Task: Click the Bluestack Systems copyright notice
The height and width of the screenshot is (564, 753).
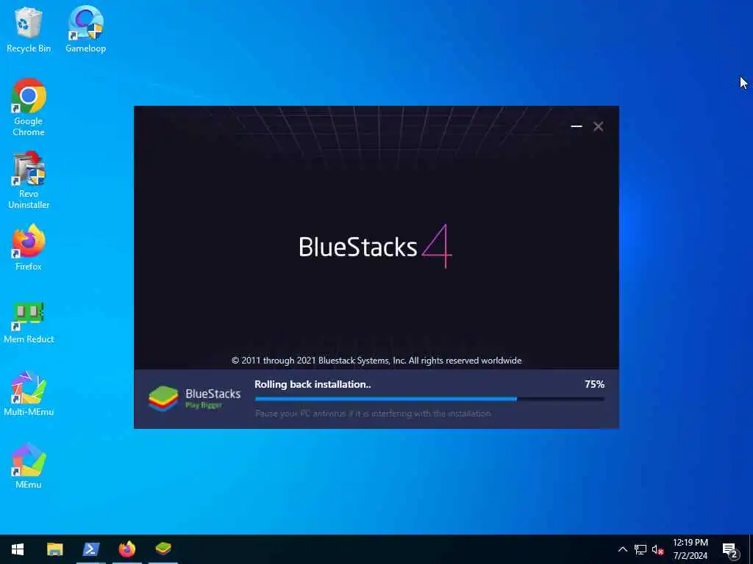Action: [376, 361]
